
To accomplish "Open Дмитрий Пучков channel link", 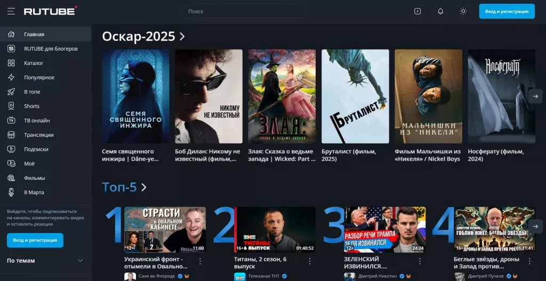I will click(485, 276).
